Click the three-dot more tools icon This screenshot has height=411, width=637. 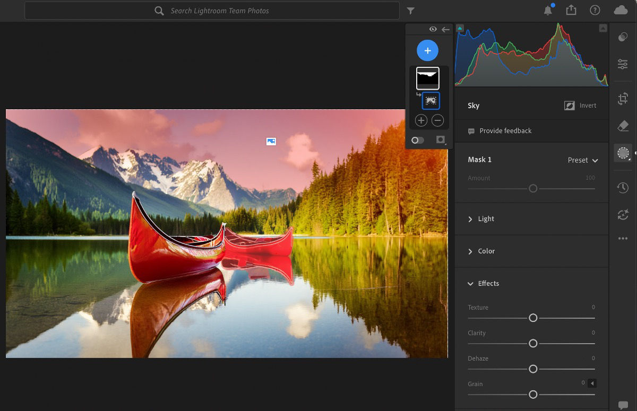coord(623,238)
